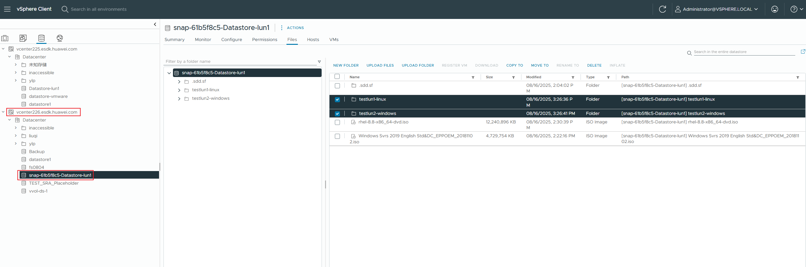The height and width of the screenshot is (267, 806).
Task: Select the TEST_SRA_Placeholder datastore
Action: [54, 183]
